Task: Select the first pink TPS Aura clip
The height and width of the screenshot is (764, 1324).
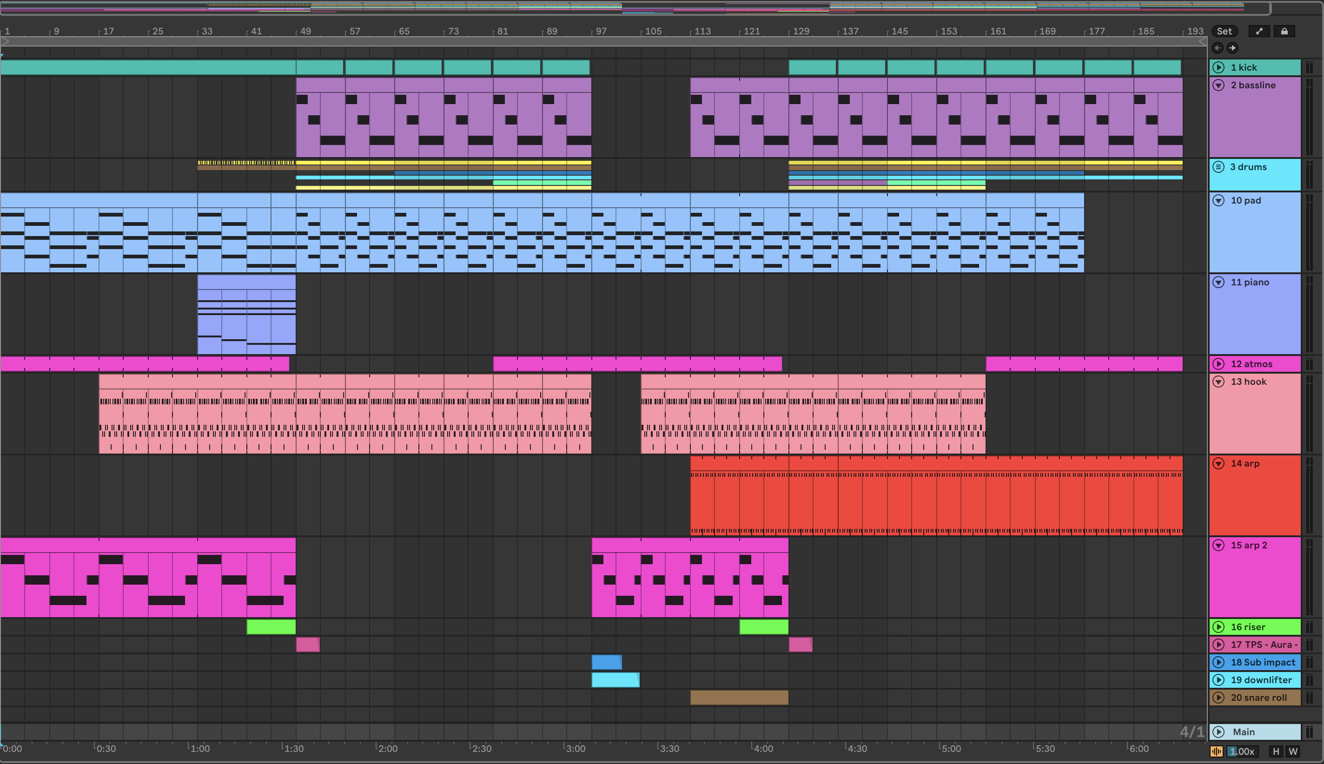Action: click(x=308, y=645)
